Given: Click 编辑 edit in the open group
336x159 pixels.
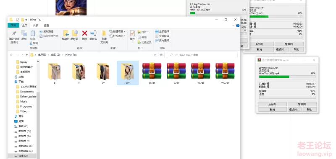Looking at the screenshot, I should click(142, 37).
